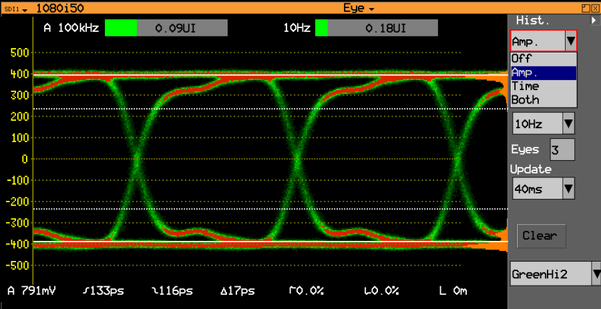The image size is (601, 309).
Task: Choose Time histogram option
Action: tap(544, 87)
